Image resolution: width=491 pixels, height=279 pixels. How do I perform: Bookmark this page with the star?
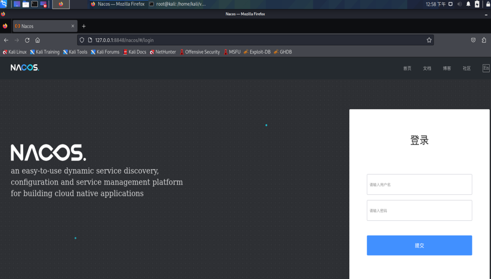click(x=429, y=40)
